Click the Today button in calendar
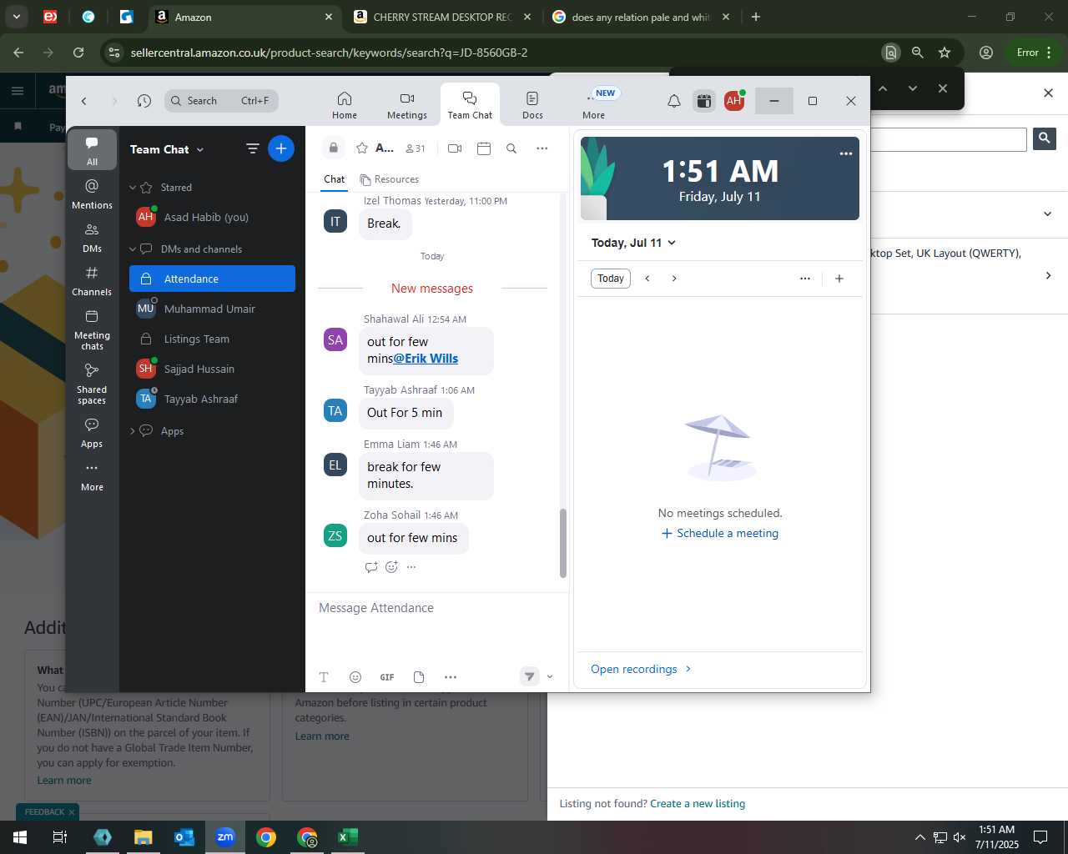The image size is (1068, 854). [611, 279]
